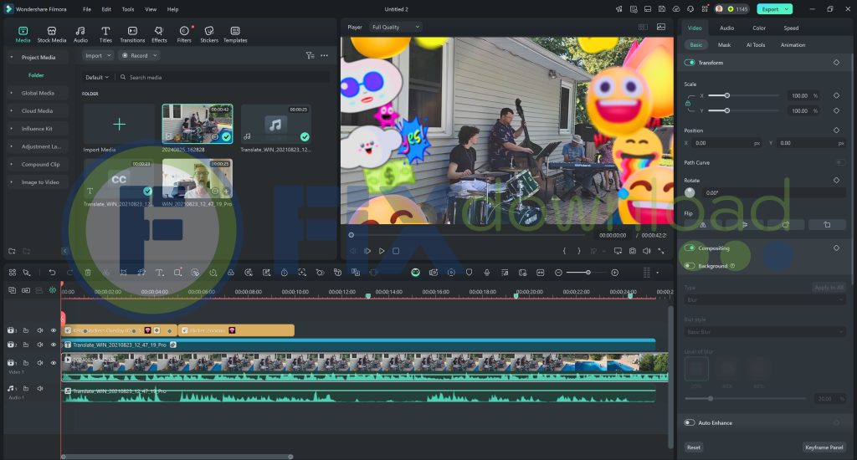Image resolution: width=857 pixels, height=460 pixels.
Task: Open the Full Quality player dropdown
Action: [395, 27]
